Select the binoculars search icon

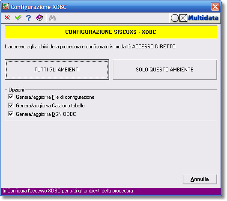pyautogui.click(x=52, y=18)
